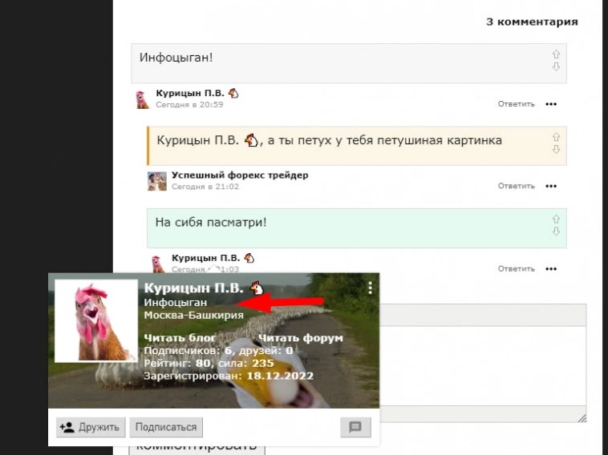Screen dimensions: 608x455
Task: Click the "На сибя пасматри!" comment text
Action: click(x=211, y=223)
